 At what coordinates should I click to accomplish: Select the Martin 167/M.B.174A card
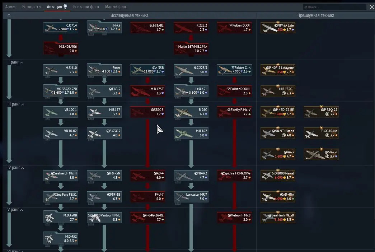(191, 48)
